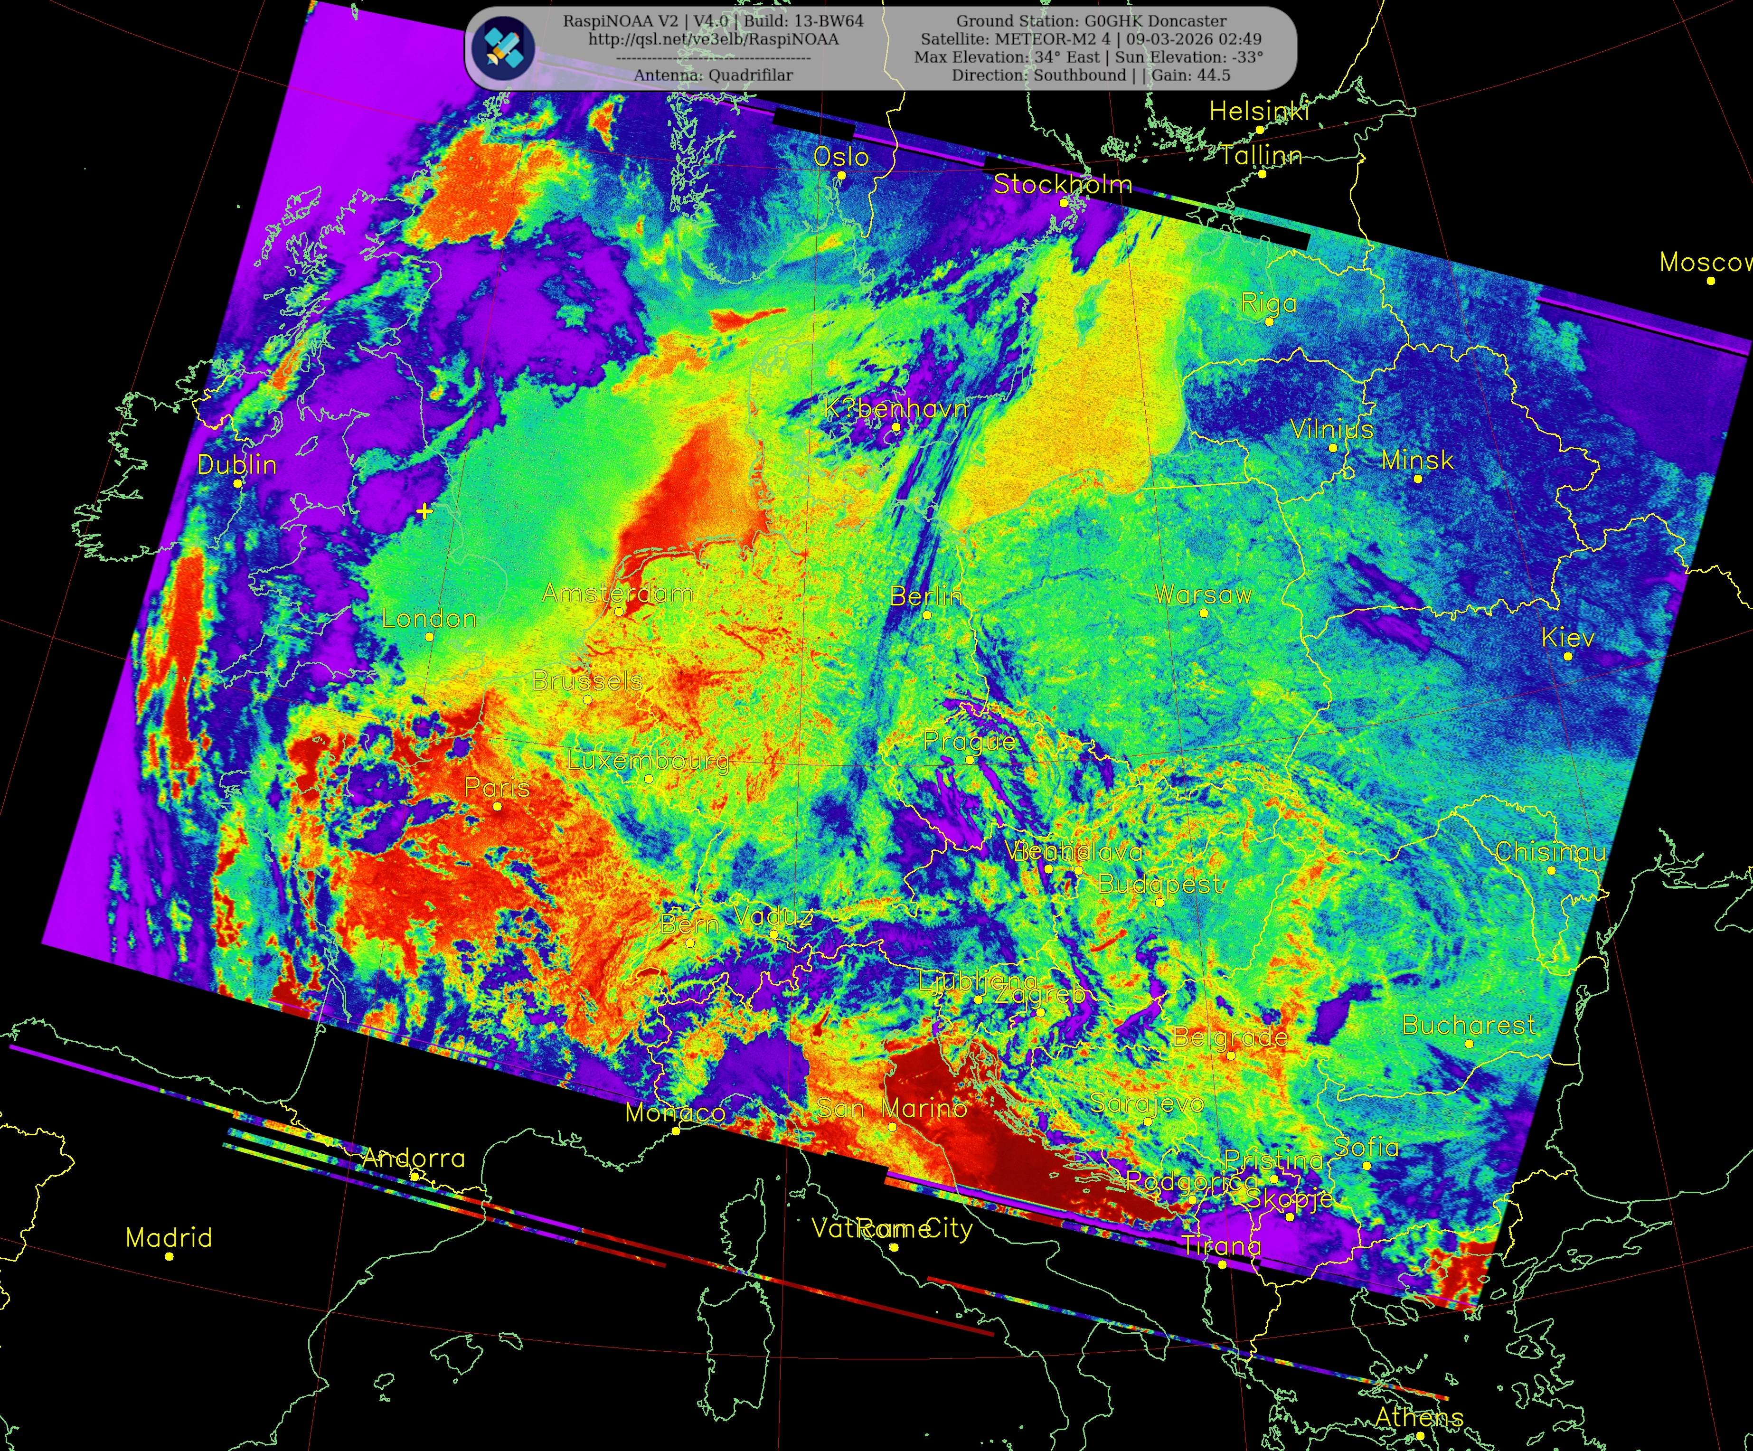
Task: Click the RaspiNOAA website URL text
Action: 713,39
